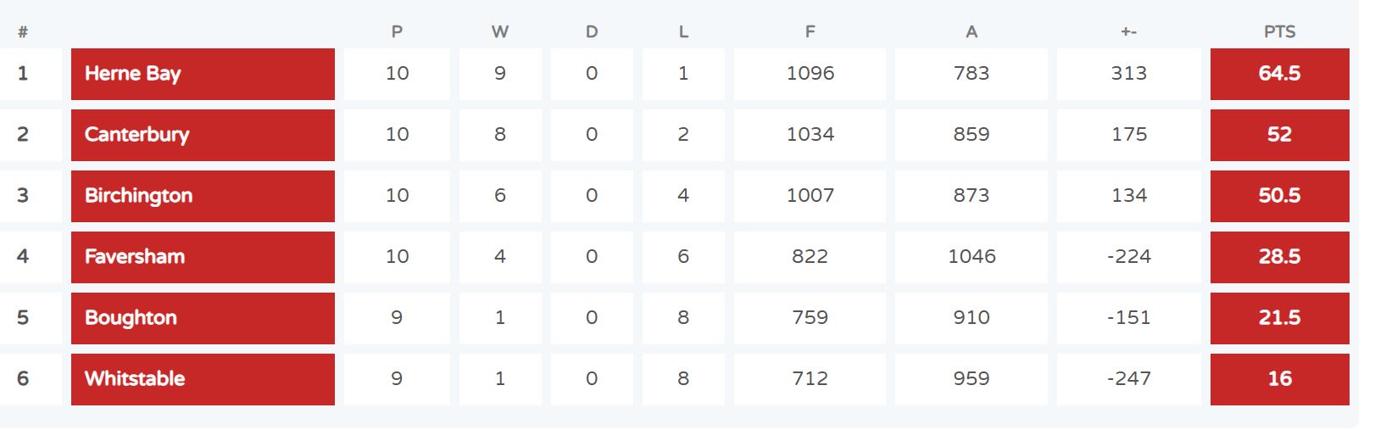
Task: Select Boughton's 21.5 points cell
Action: pos(1279,318)
